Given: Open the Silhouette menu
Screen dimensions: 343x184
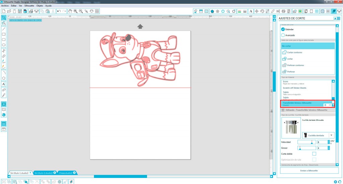Looking at the screenshot, I should 29,6.
